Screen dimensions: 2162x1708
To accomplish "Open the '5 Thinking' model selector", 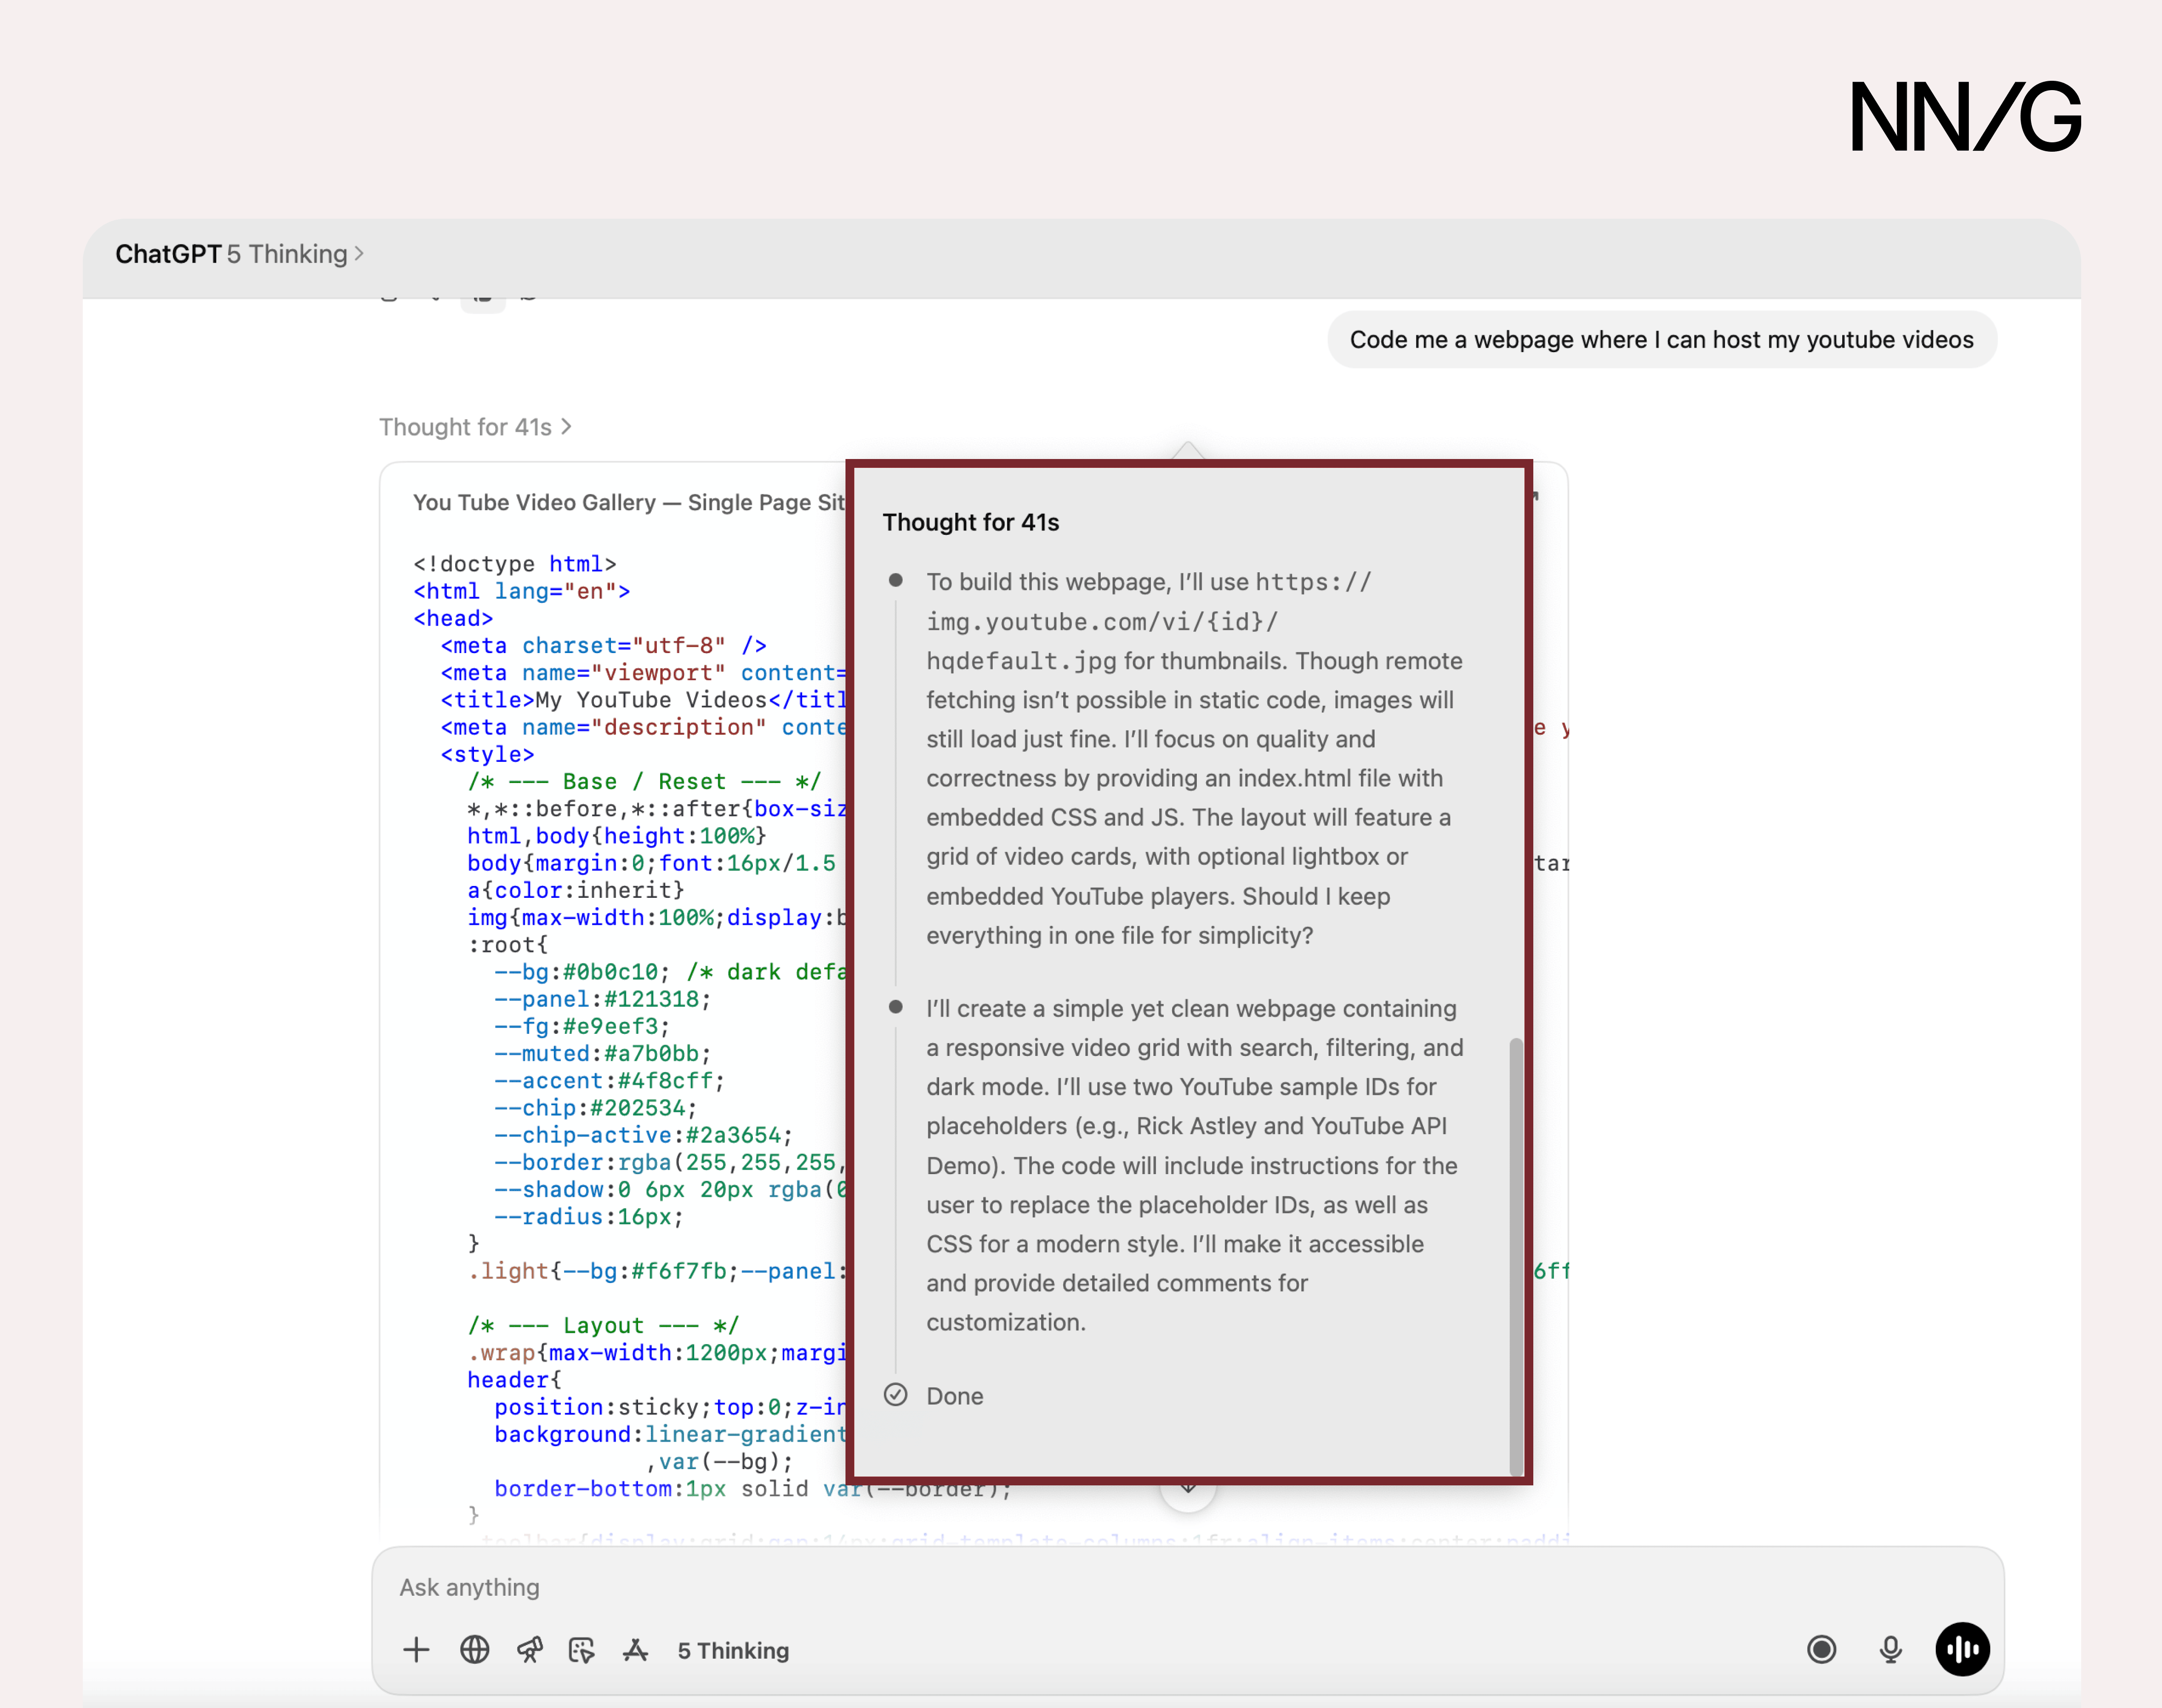I will tap(732, 1650).
